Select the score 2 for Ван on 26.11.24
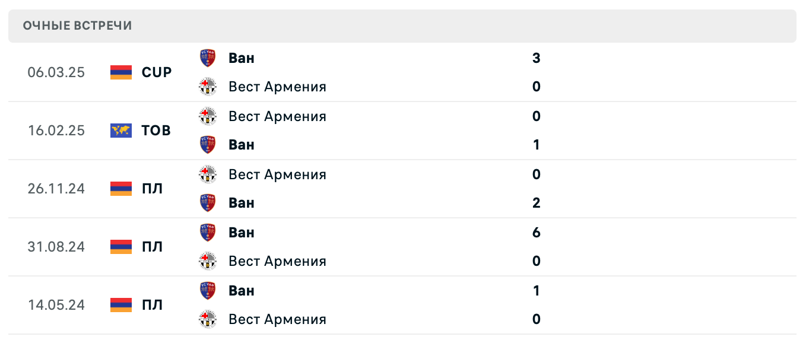806x343 pixels. [536, 202]
